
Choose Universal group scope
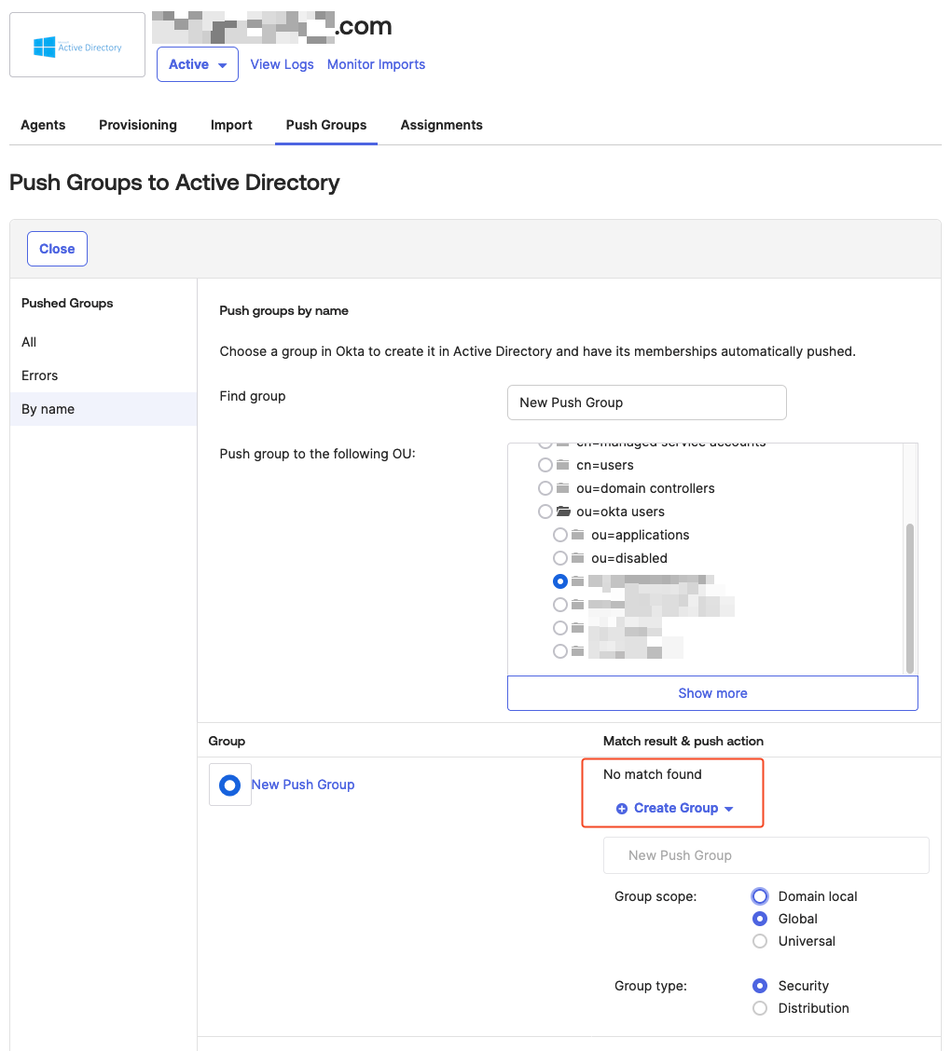click(759, 941)
